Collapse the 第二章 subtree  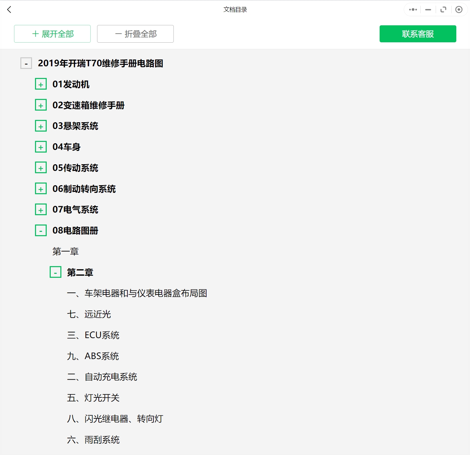click(55, 272)
